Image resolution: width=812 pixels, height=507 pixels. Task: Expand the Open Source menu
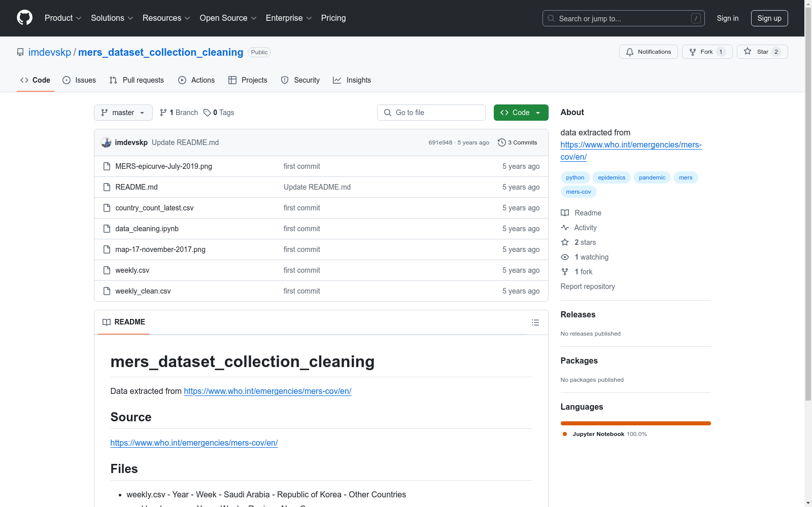228,18
